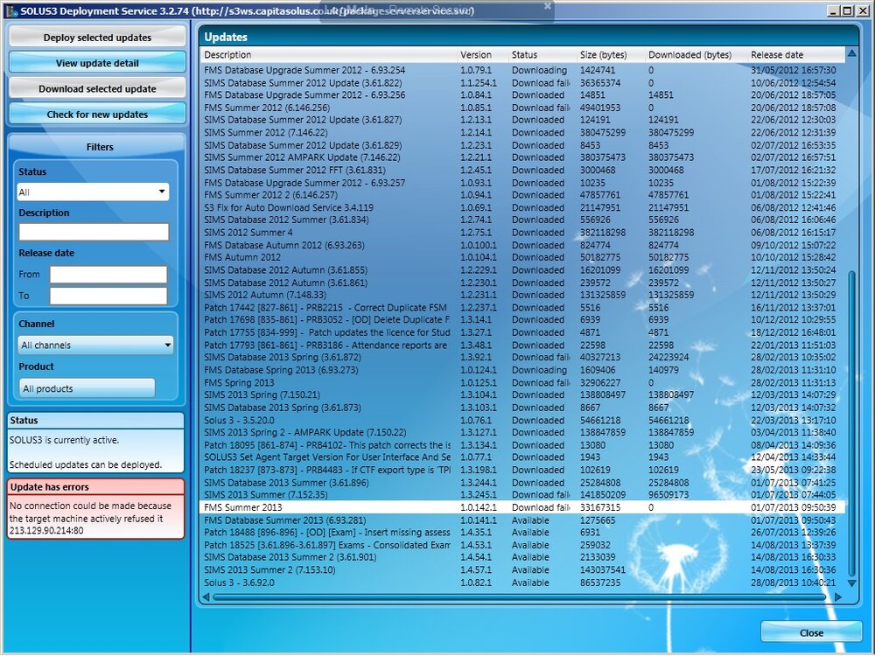
Task: Maximize the SOLUS3 Deployment Service window
Action: (847, 10)
